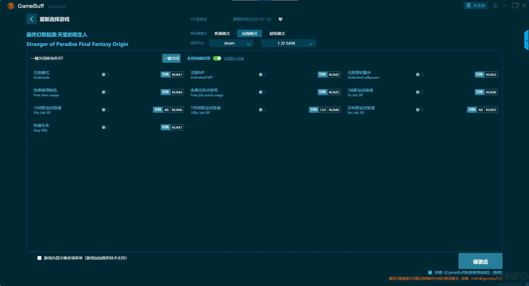Open the 1.32 64Bit version dropdown
The image size is (529, 286).
tap(288, 43)
